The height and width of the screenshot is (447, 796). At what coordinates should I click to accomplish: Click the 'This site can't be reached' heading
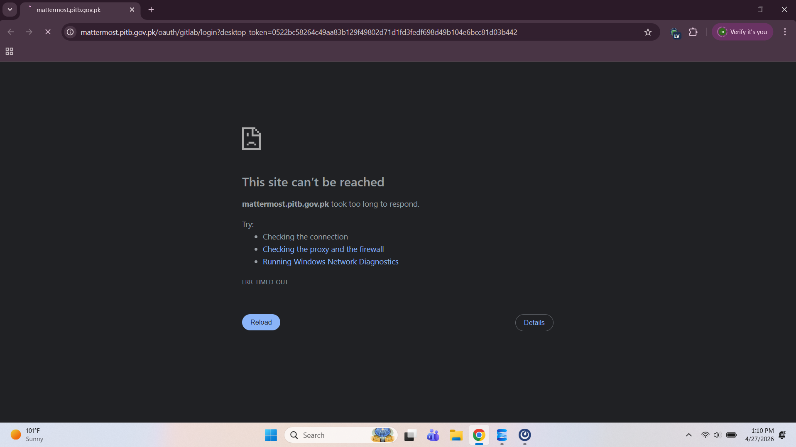click(313, 182)
